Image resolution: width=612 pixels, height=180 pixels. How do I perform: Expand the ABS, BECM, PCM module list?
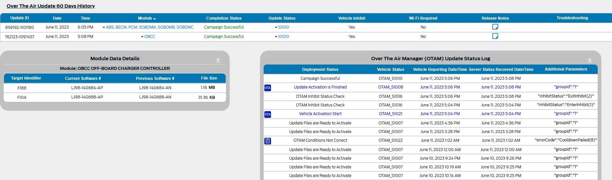104,27
